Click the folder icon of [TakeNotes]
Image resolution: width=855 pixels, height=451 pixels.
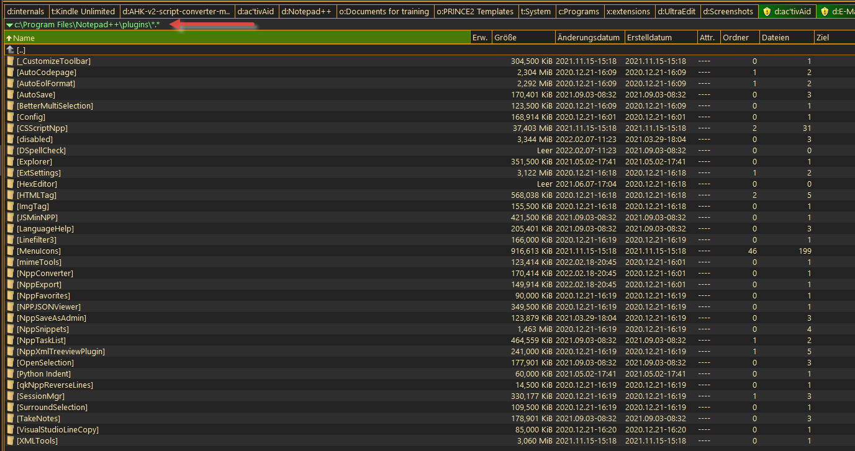10,419
